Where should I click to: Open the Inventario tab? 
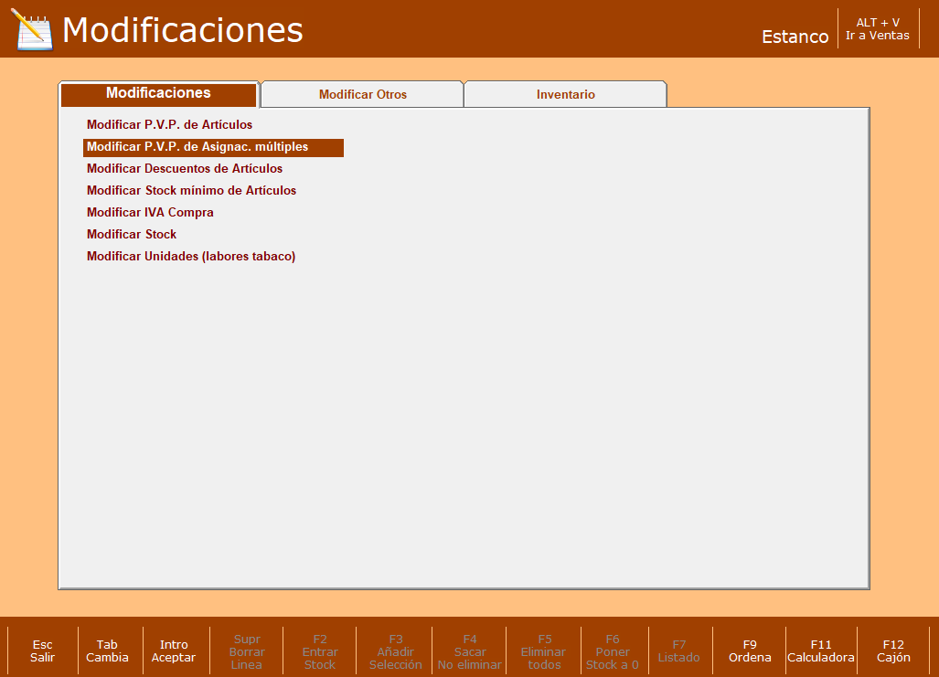(x=565, y=95)
